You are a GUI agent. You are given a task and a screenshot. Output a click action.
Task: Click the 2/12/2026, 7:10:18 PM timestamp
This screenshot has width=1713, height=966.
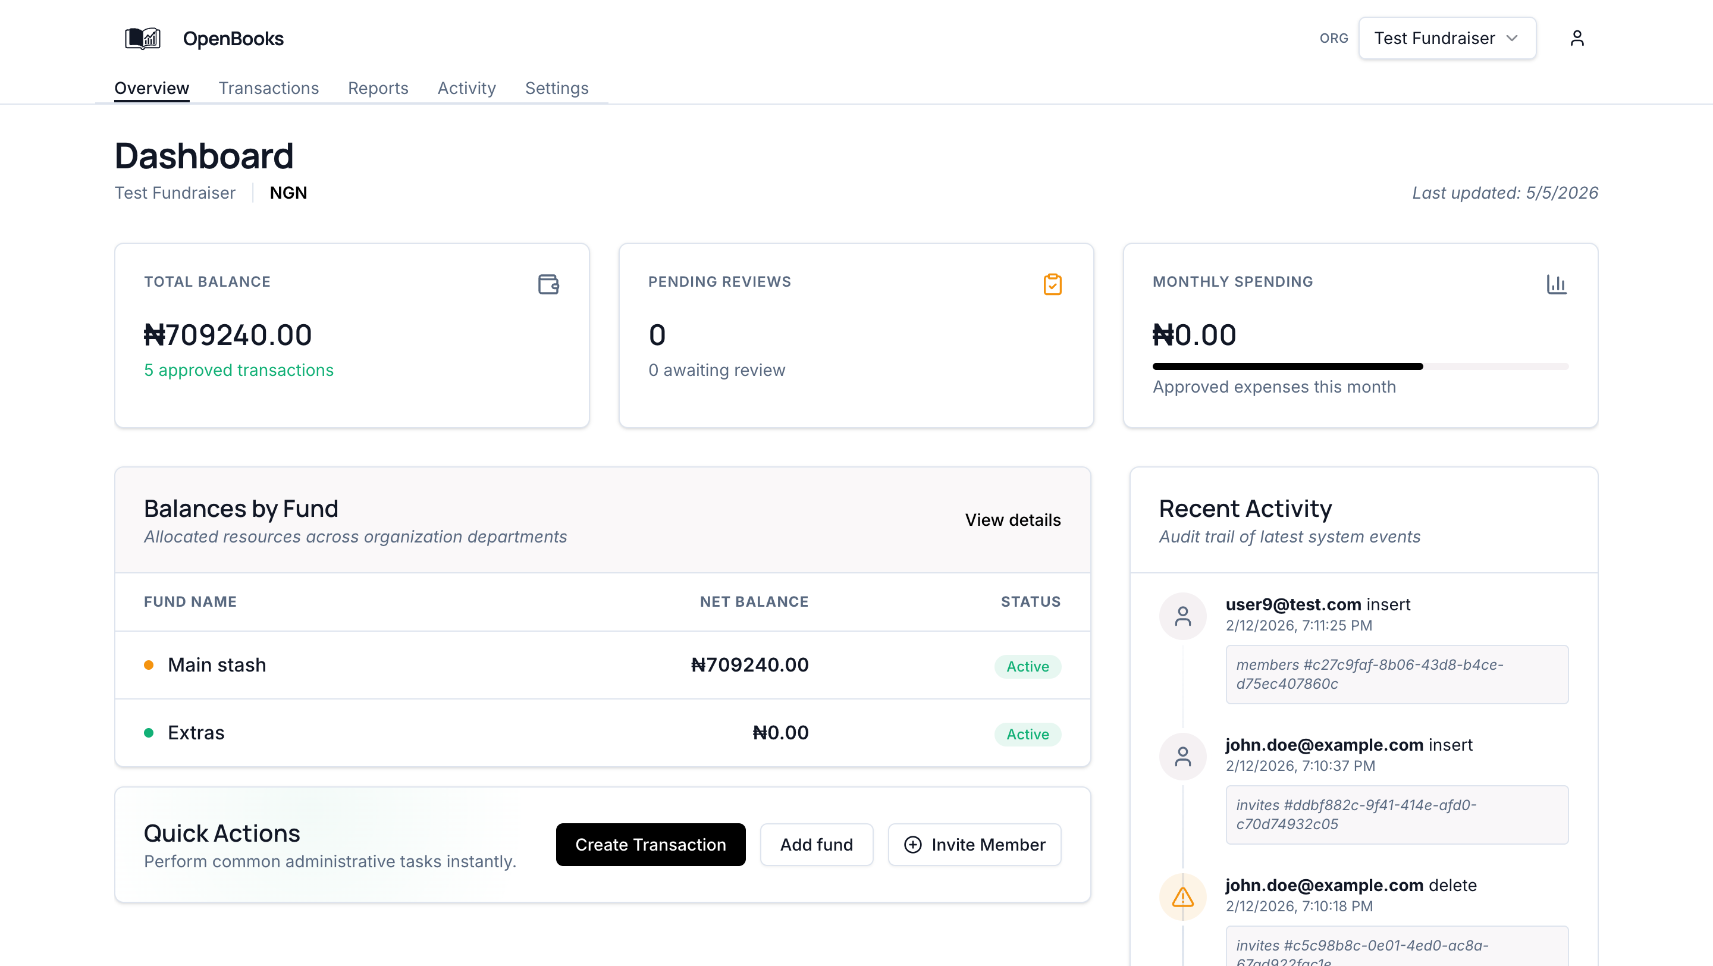click(1298, 906)
